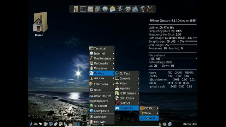Expand the OldCool submenu arrow
The image size is (226, 127).
coord(138,103)
